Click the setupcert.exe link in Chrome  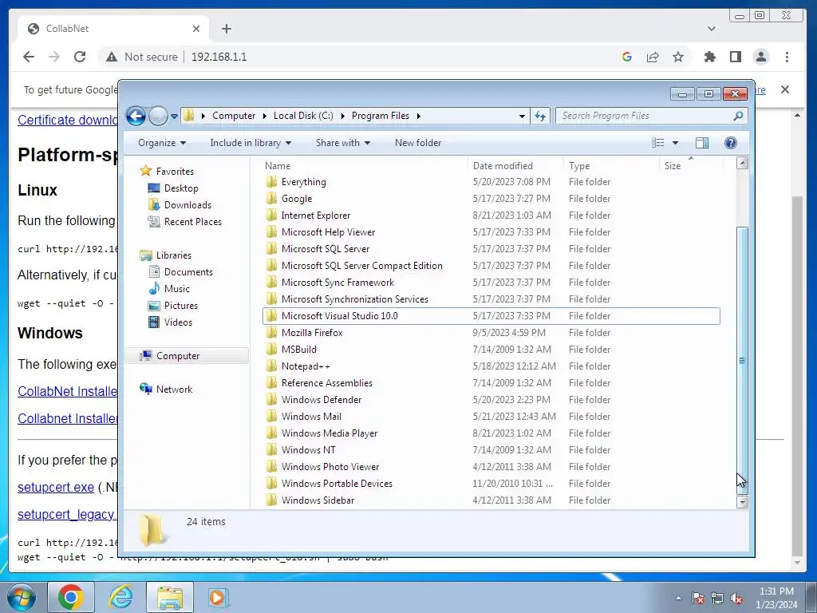point(56,488)
